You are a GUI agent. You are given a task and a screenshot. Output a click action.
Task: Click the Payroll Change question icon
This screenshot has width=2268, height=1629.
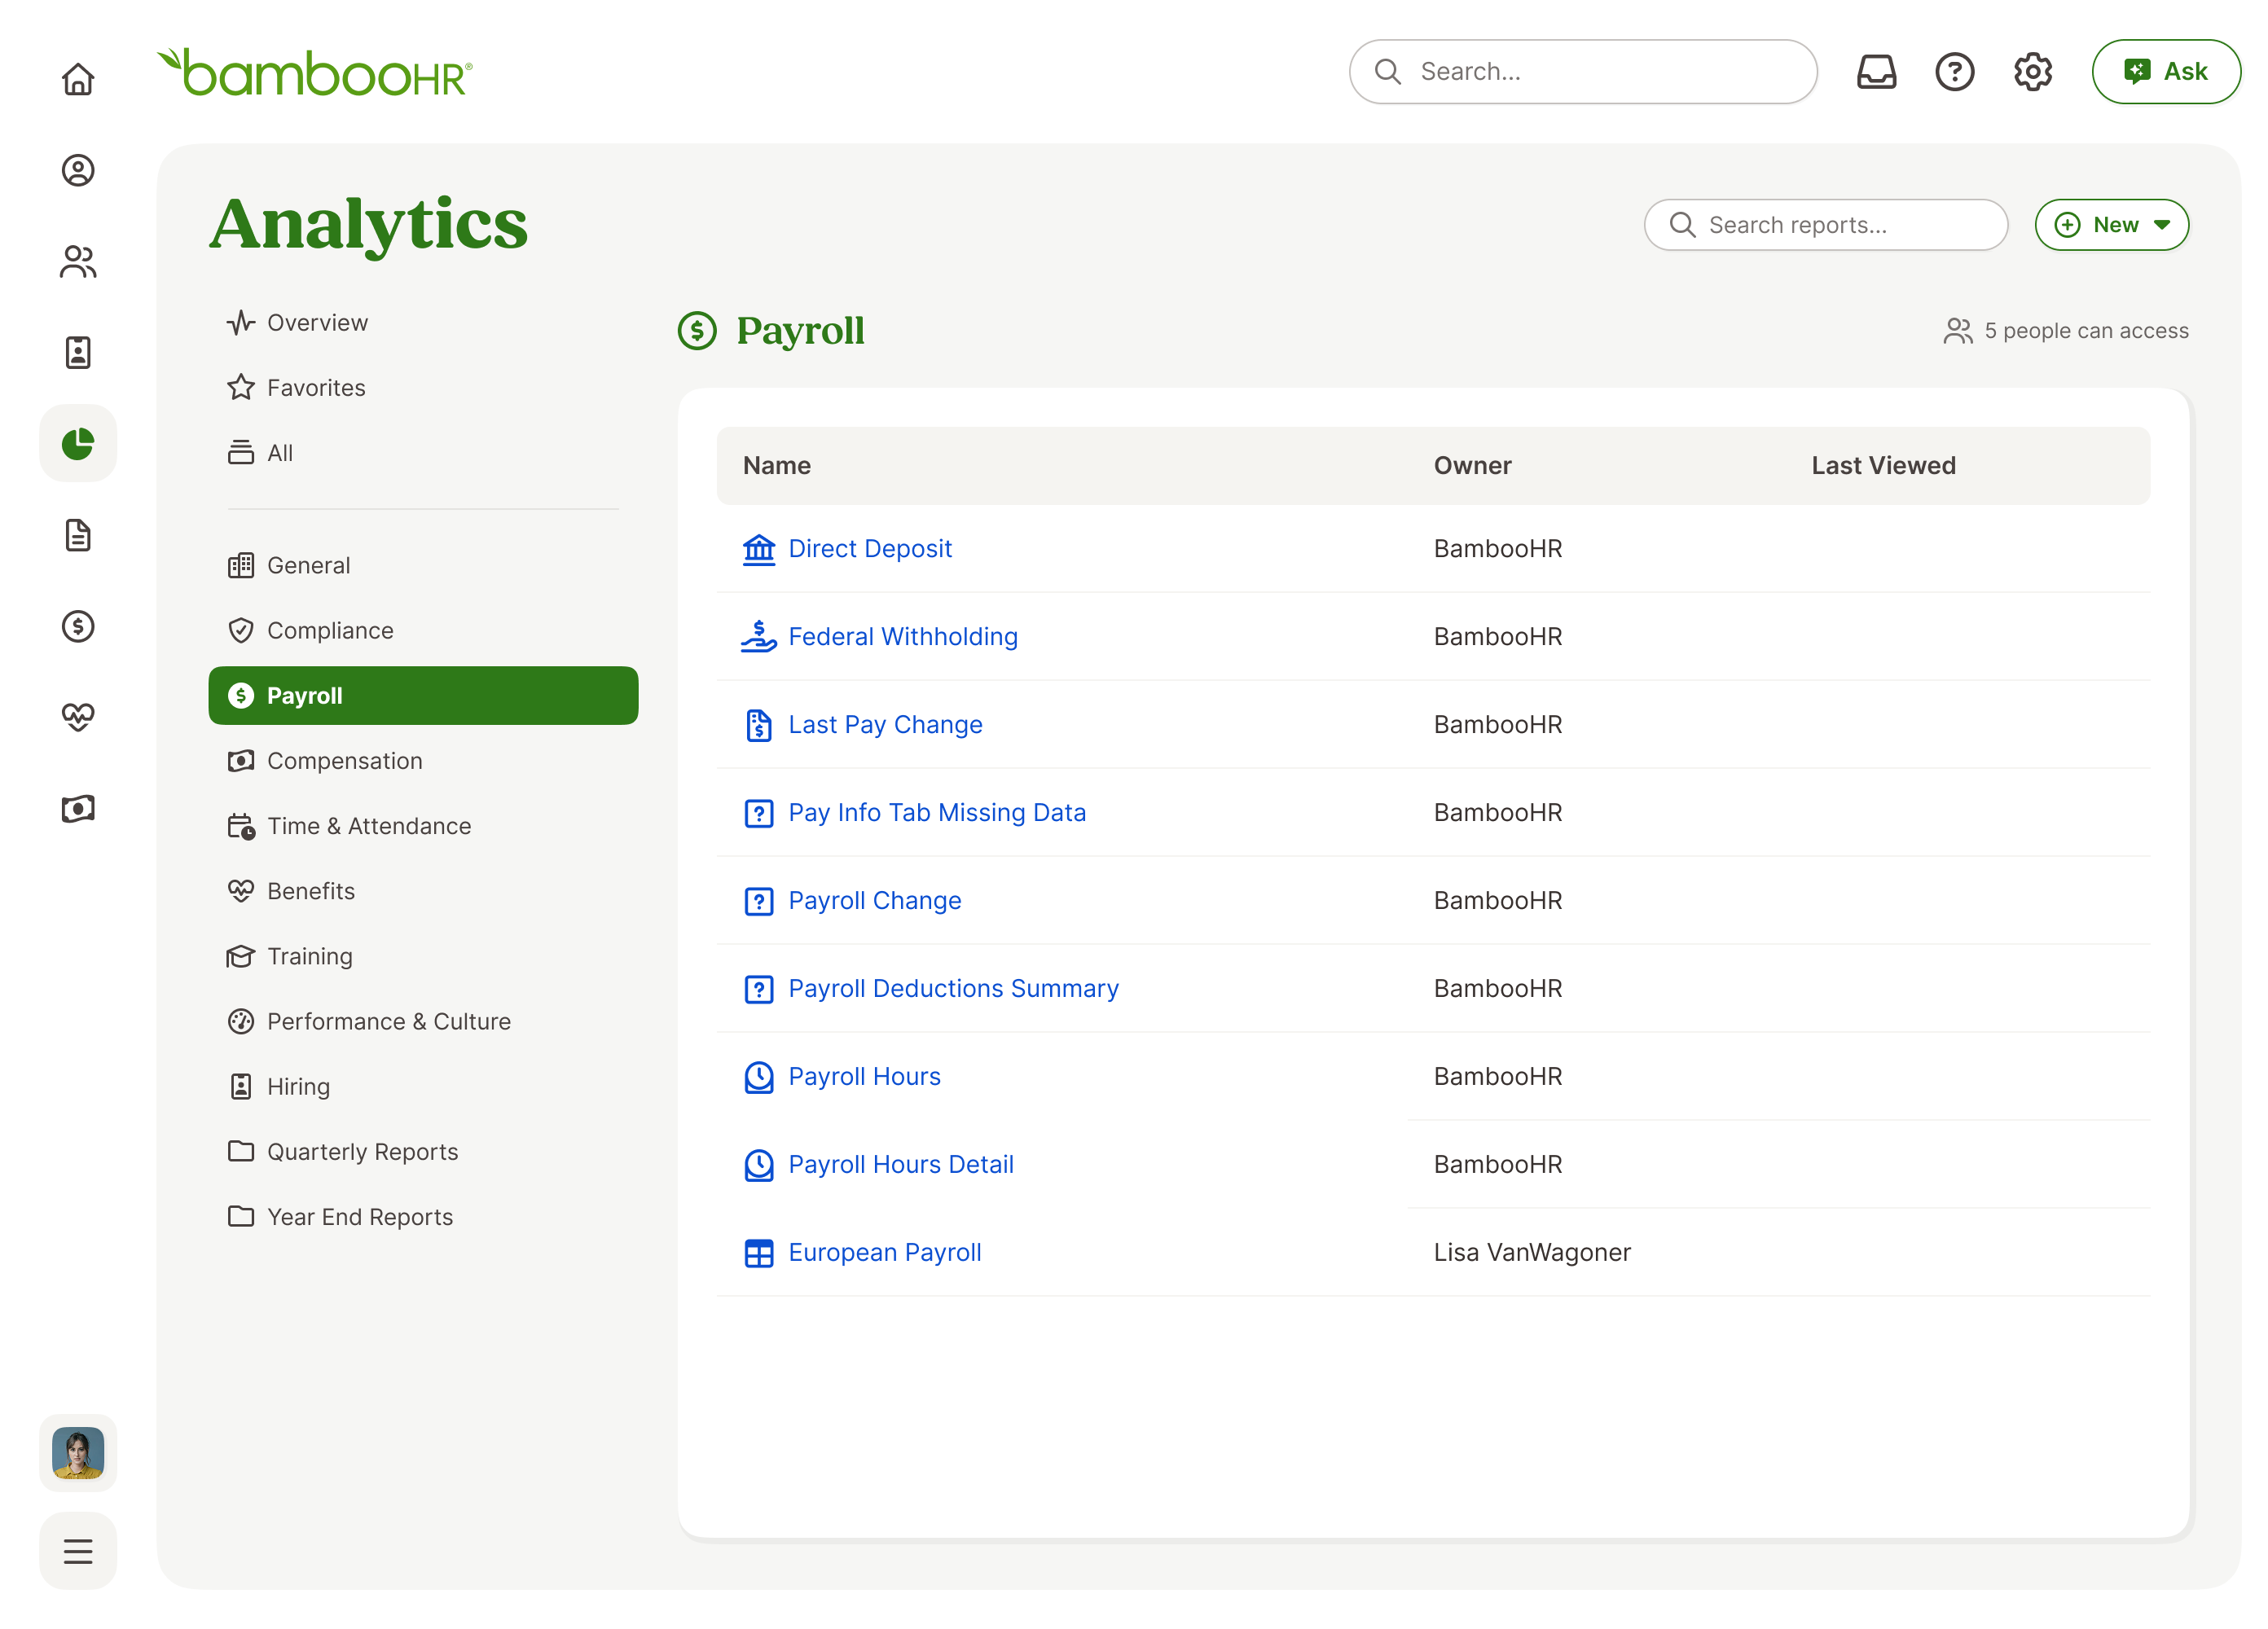click(x=759, y=901)
